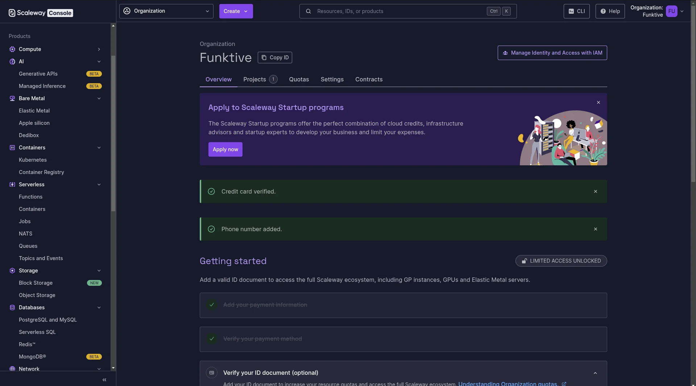
Task: Click checkmark beside Verify your payment method
Action: pos(212,339)
